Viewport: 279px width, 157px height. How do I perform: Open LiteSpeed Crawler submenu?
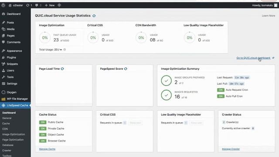pos(7,150)
